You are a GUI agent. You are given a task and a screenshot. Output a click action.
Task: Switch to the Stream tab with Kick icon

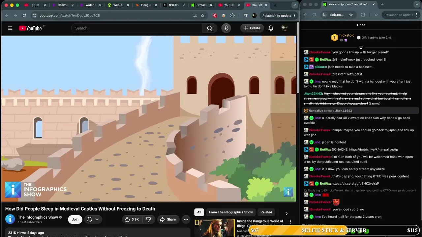(x=201, y=5)
